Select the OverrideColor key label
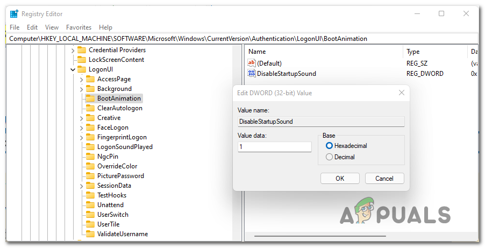Viewport: 485px width, 248px height. (x=117, y=166)
